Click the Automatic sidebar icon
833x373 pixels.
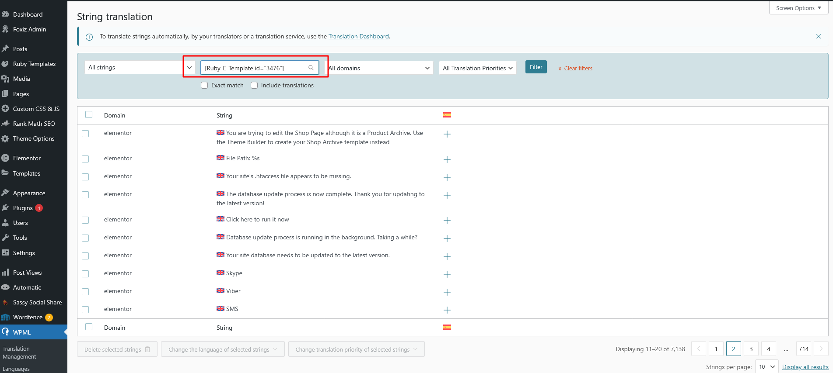pos(5,287)
